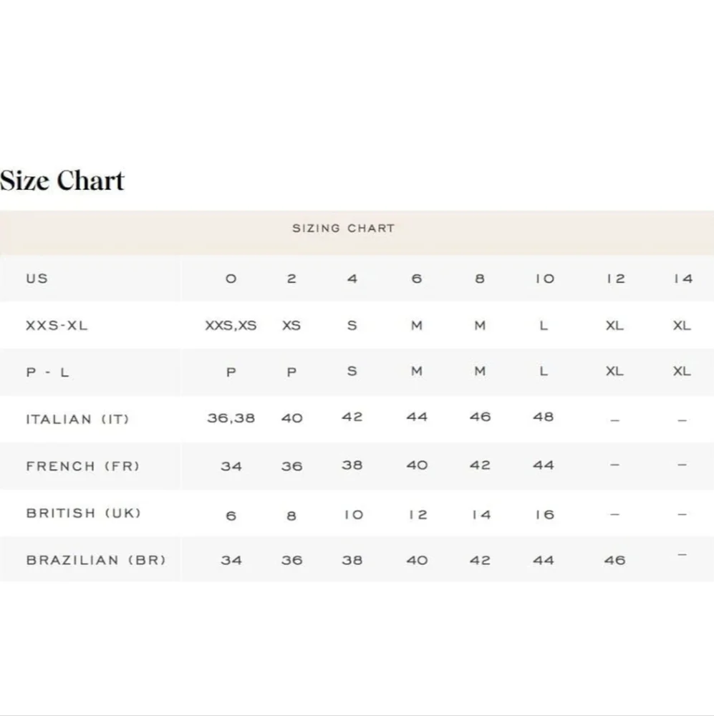Click "46" in the Italian row
Screen dimensions: 714x716
[x=480, y=417]
